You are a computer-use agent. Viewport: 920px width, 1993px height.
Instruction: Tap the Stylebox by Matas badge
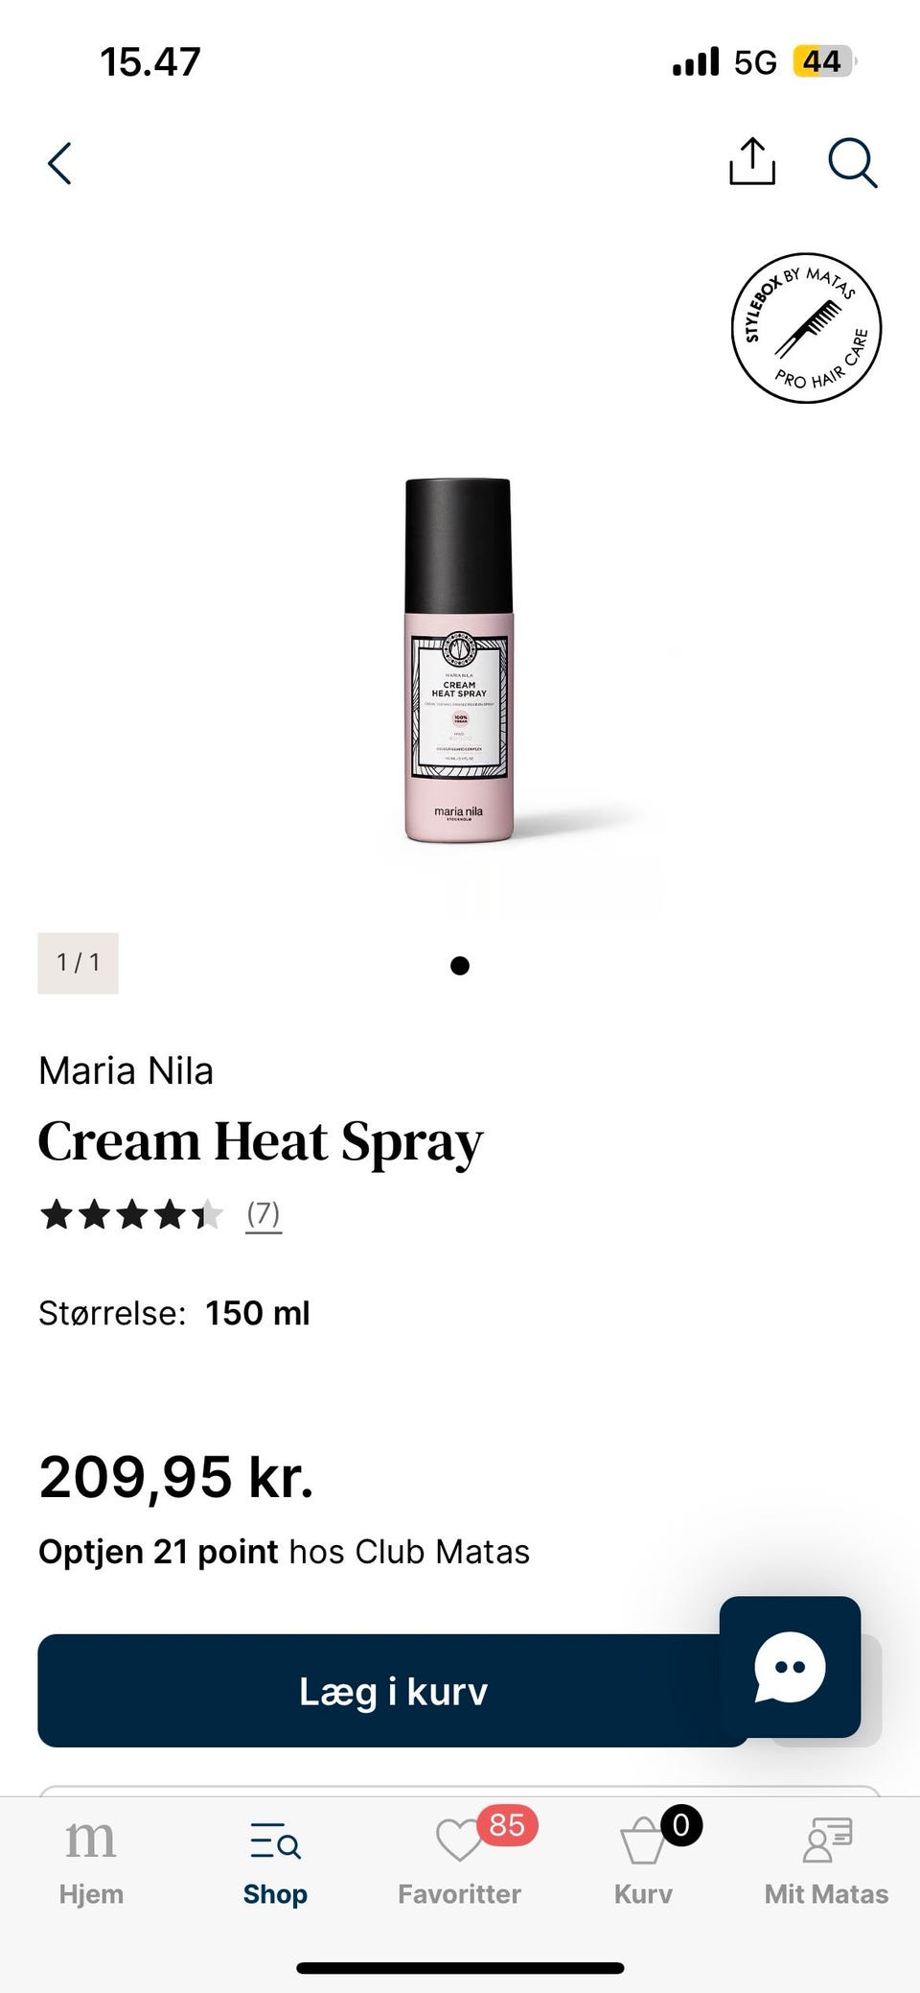[x=806, y=329]
